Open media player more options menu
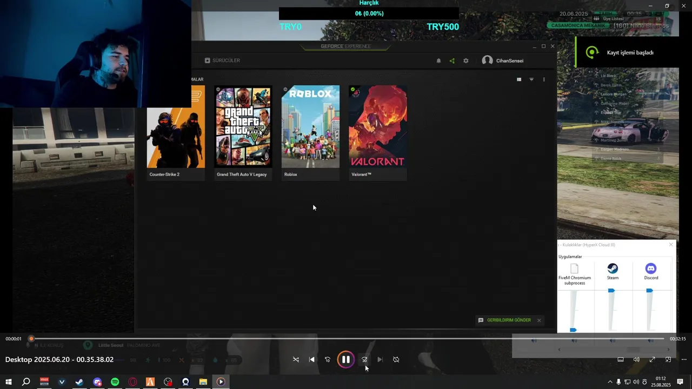Viewport: 692px width, 389px height. 684,359
